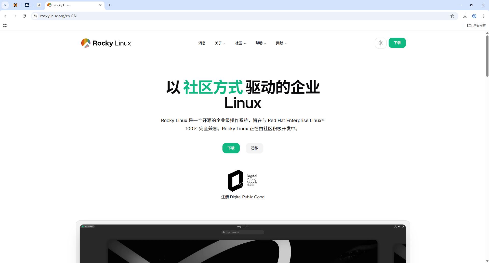The height and width of the screenshot is (263, 489).
Task: Click the green 下载 button below description
Action: (x=231, y=148)
